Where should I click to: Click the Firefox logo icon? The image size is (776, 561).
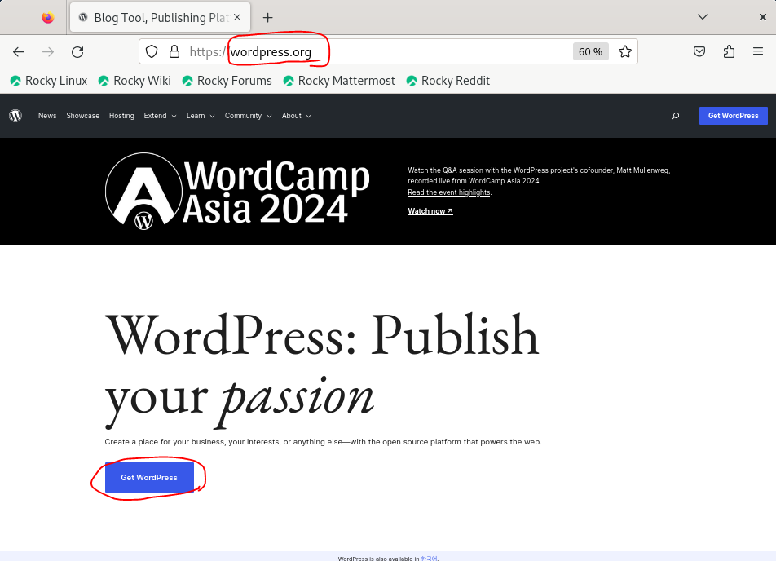pos(48,18)
